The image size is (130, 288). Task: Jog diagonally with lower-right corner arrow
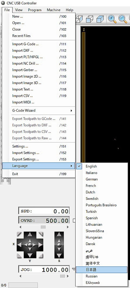pos(41,256)
